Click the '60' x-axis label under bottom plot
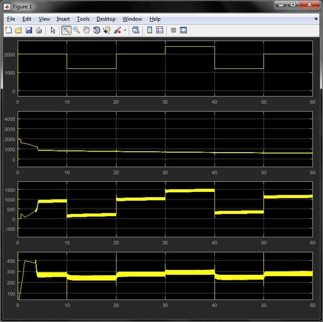Image resolution: width=323 pixels, height=322 pixels. point(313,305)
